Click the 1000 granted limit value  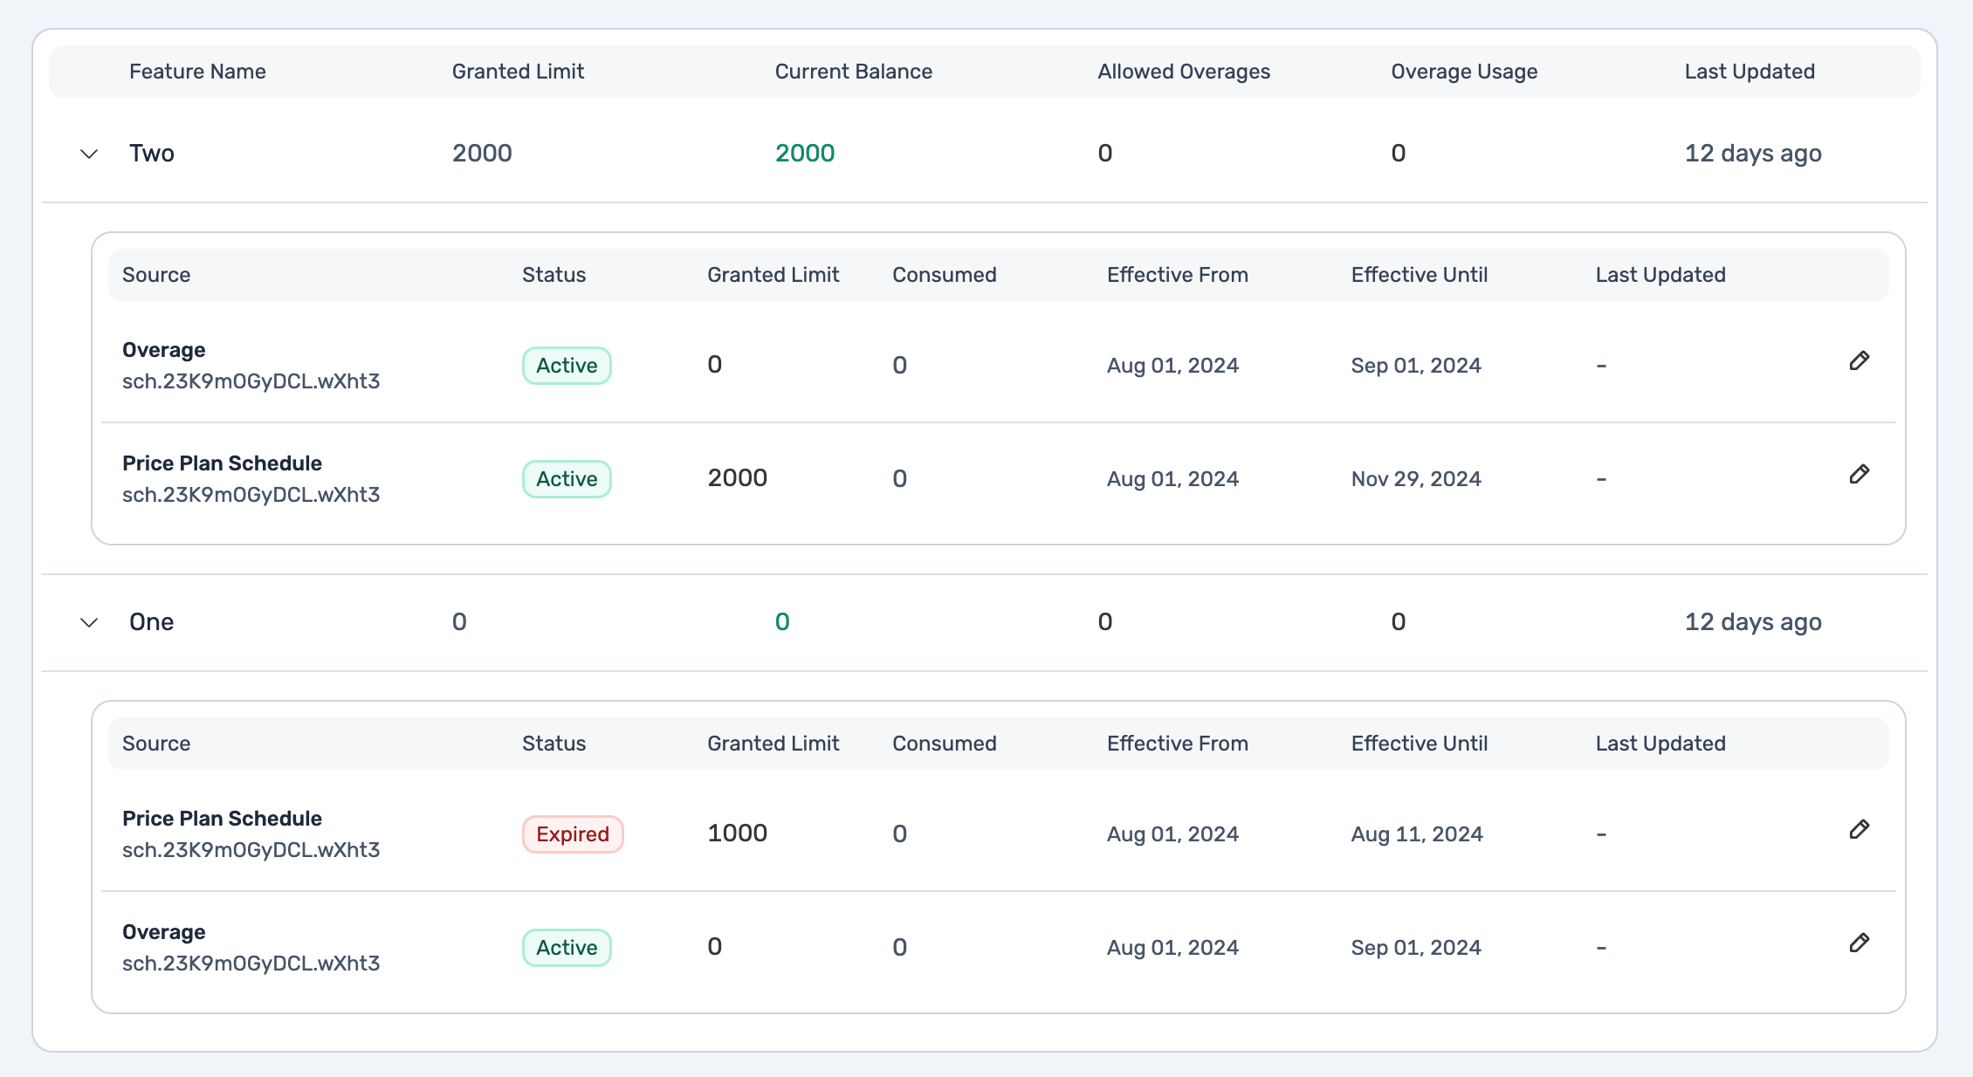coord(737,833)
